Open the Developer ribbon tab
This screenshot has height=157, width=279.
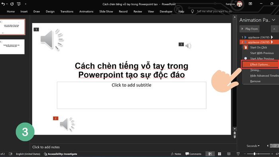[166, 12]
